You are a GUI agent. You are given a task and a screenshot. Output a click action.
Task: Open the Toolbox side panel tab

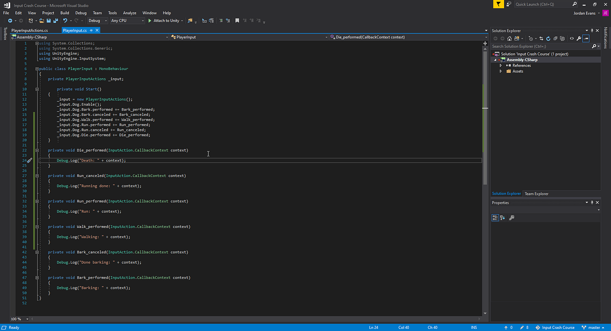pyautogui.click(x=5, y=34)
